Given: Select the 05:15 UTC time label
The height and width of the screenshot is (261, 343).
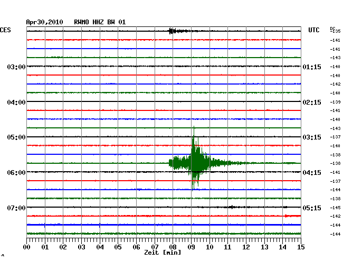Looking at the screenshot, I should 312,208.
